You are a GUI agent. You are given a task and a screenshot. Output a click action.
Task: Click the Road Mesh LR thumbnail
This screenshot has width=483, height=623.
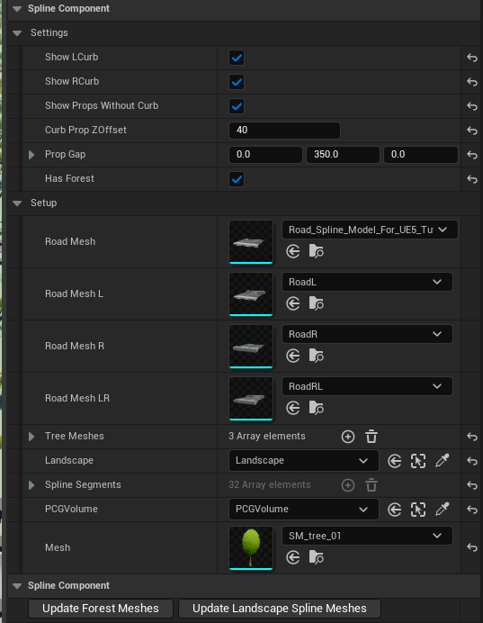pyautogui.click(x=251, y=399)
